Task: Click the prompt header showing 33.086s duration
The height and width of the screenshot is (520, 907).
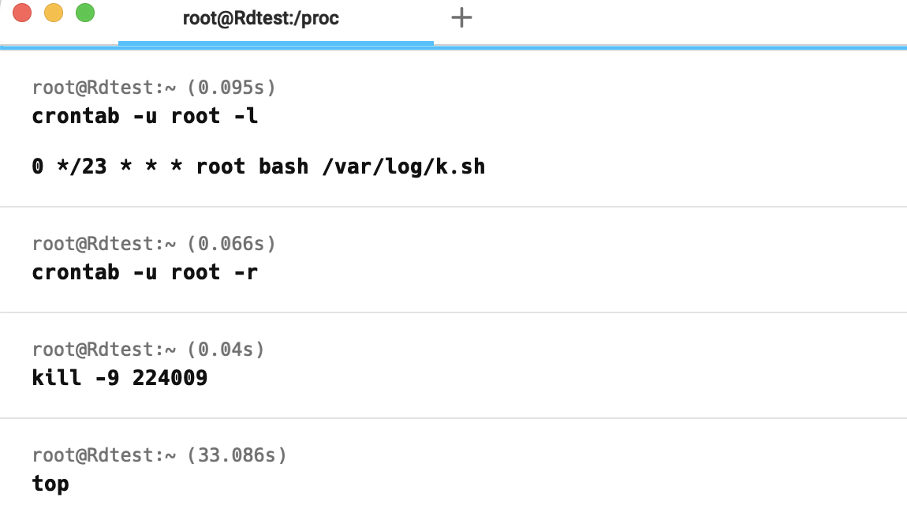Action: coord(159,455)
